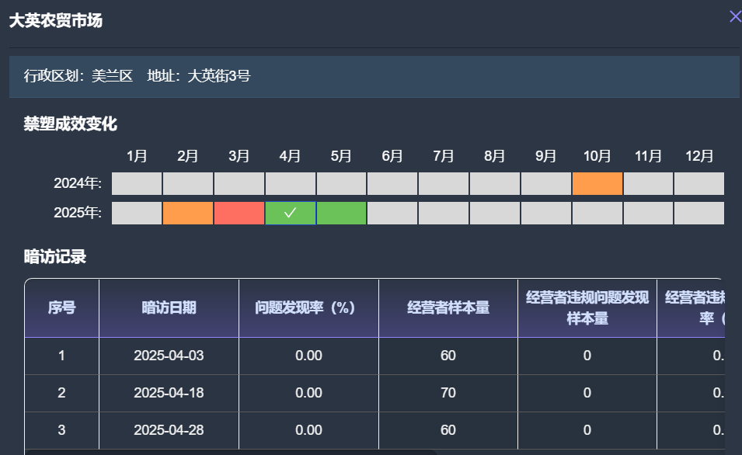Click the 暗访日期 column header
Viewport: 742px width, 455px height.
[169, 308]
